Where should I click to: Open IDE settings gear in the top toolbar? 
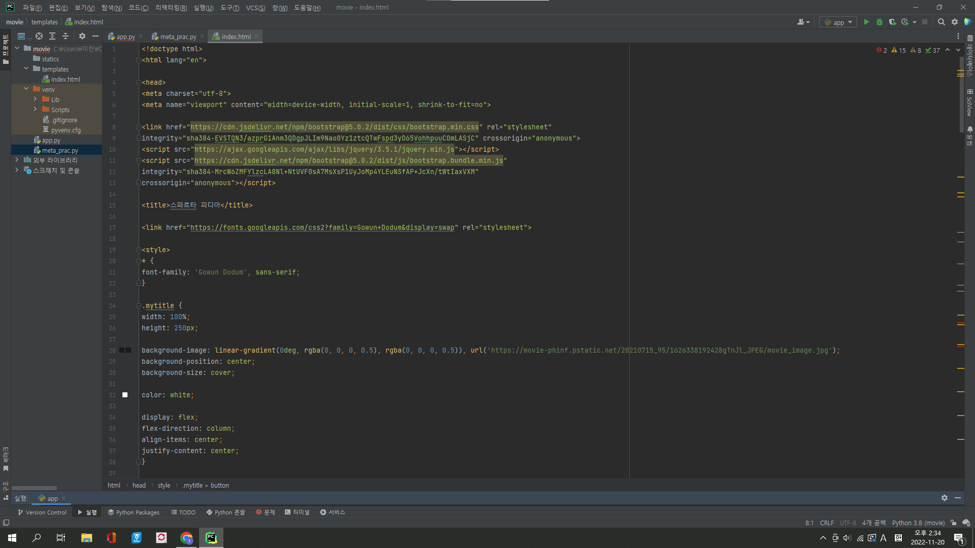[955, 22]
